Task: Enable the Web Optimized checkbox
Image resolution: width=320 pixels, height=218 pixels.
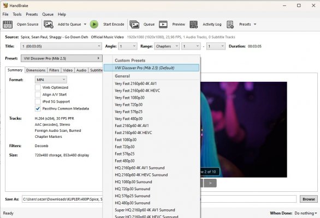Action: (x=38, y=87)
